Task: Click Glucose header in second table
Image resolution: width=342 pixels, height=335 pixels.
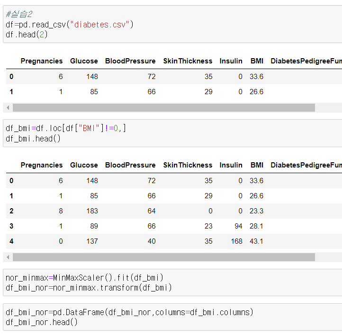Action: pyautogui.click(x=84, y=165)
